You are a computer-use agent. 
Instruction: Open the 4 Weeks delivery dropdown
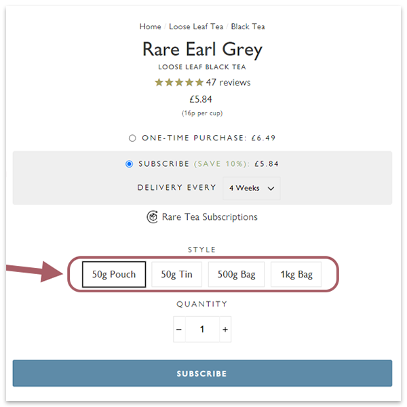251,188
